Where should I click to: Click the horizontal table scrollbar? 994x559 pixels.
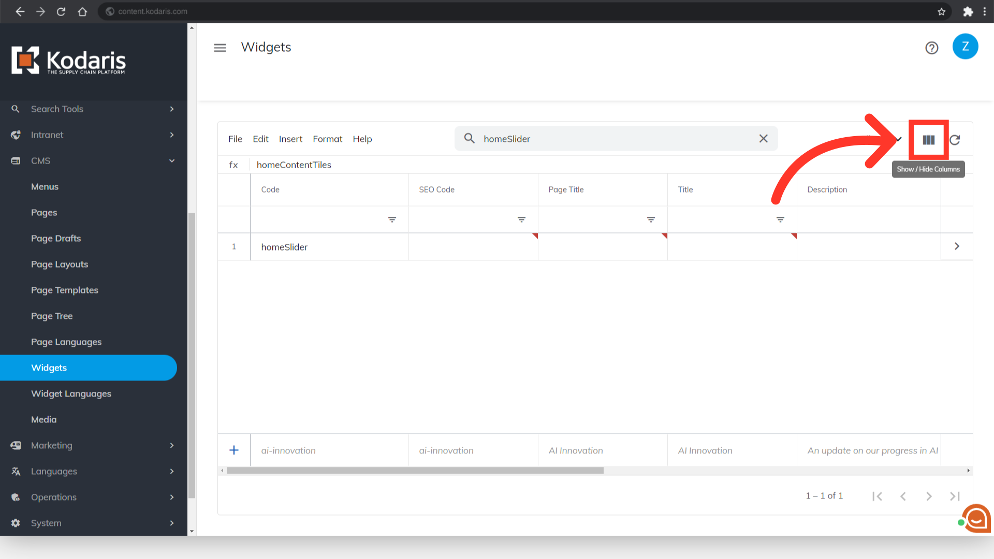[x=414, y=470]
